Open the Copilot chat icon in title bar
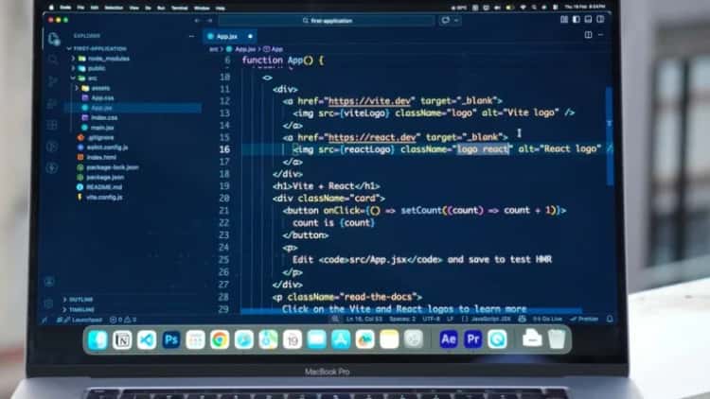The image size is (710, 399). point(446,21)
